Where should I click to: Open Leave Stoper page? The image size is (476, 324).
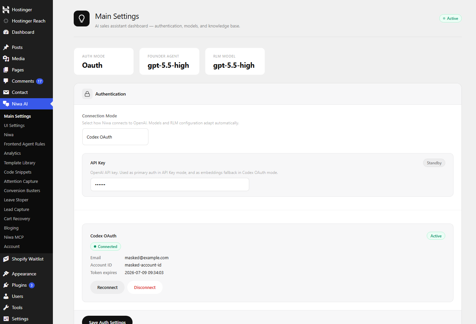point(16,200)
